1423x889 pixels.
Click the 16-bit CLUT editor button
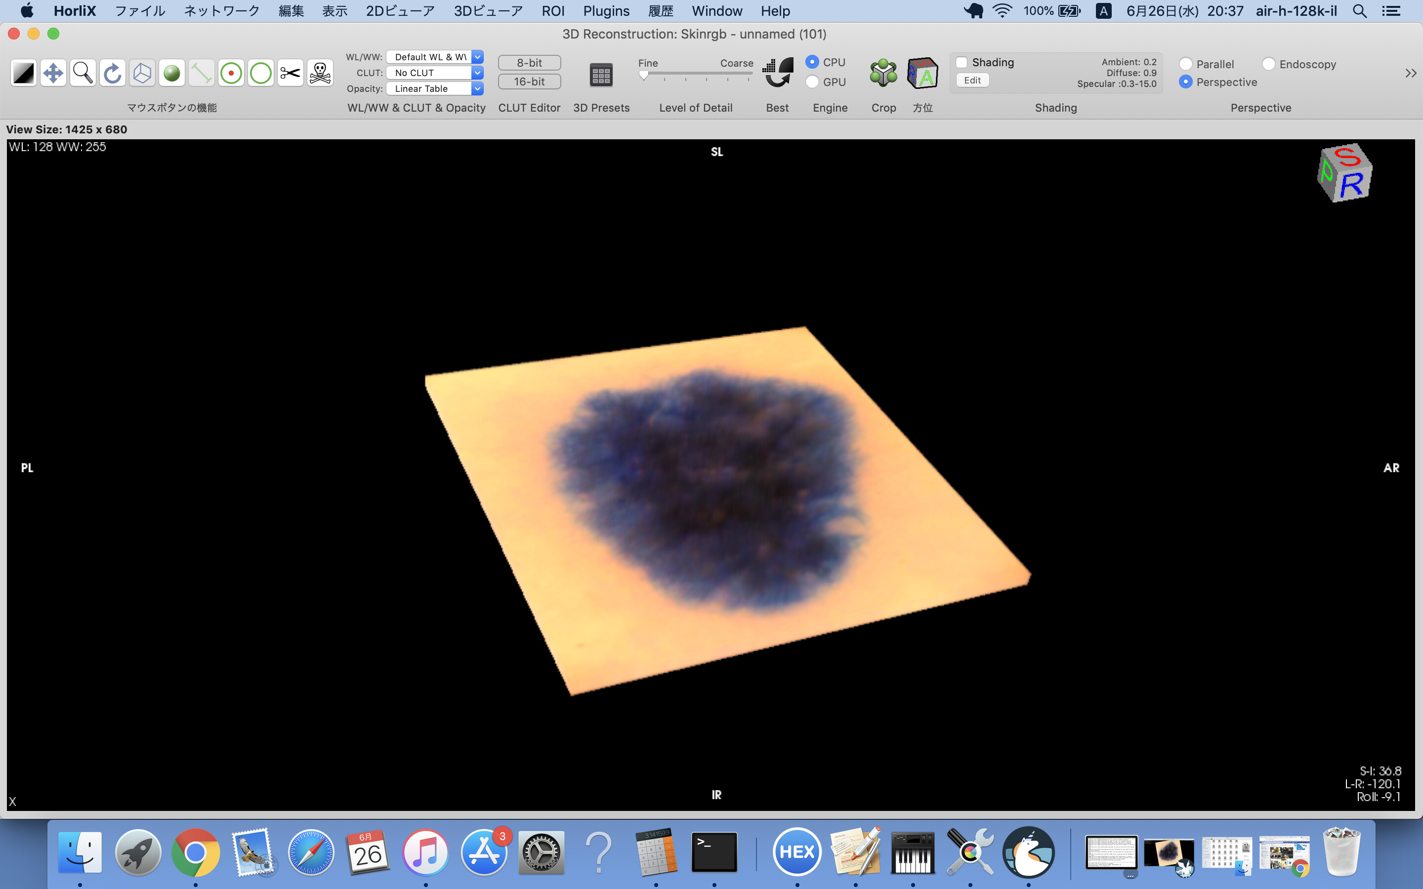[529, 81]
